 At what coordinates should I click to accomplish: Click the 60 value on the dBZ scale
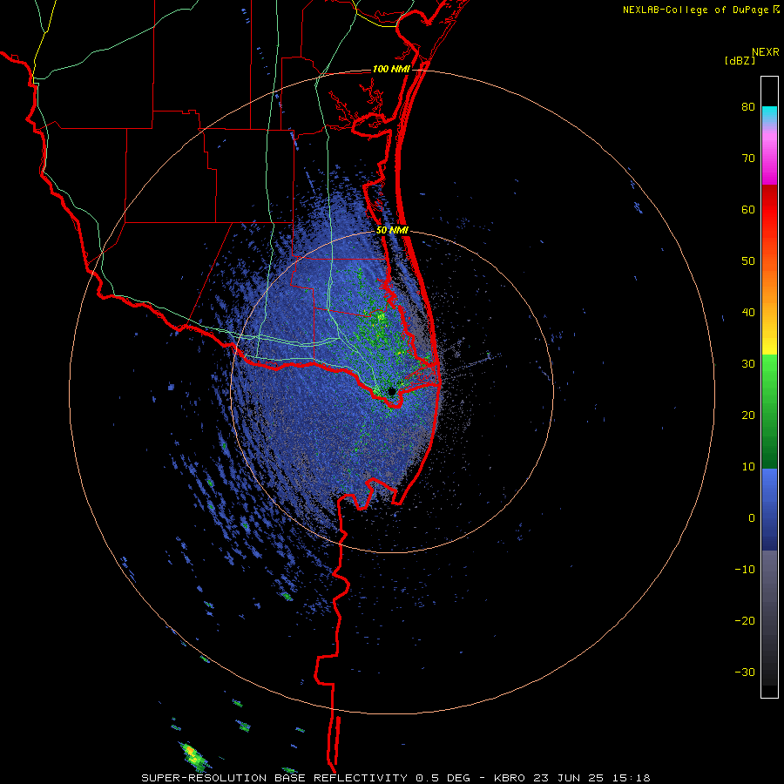pos(748,209)
